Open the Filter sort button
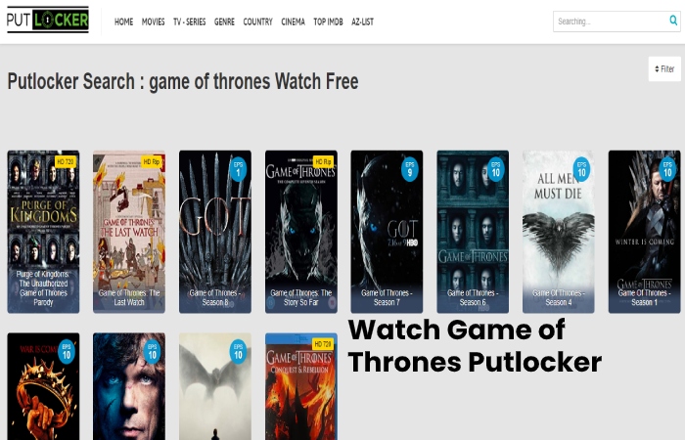The image size is (685, 440). [x=664, y=69]
